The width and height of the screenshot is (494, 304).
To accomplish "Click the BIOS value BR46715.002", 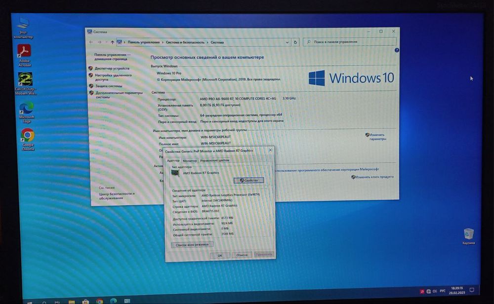I will point(210,211).
